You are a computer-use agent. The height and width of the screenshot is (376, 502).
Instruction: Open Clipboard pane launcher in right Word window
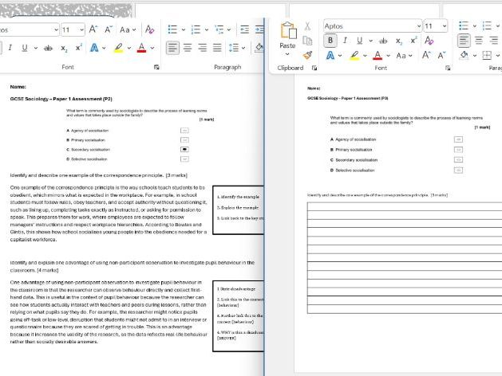(314, 68)
